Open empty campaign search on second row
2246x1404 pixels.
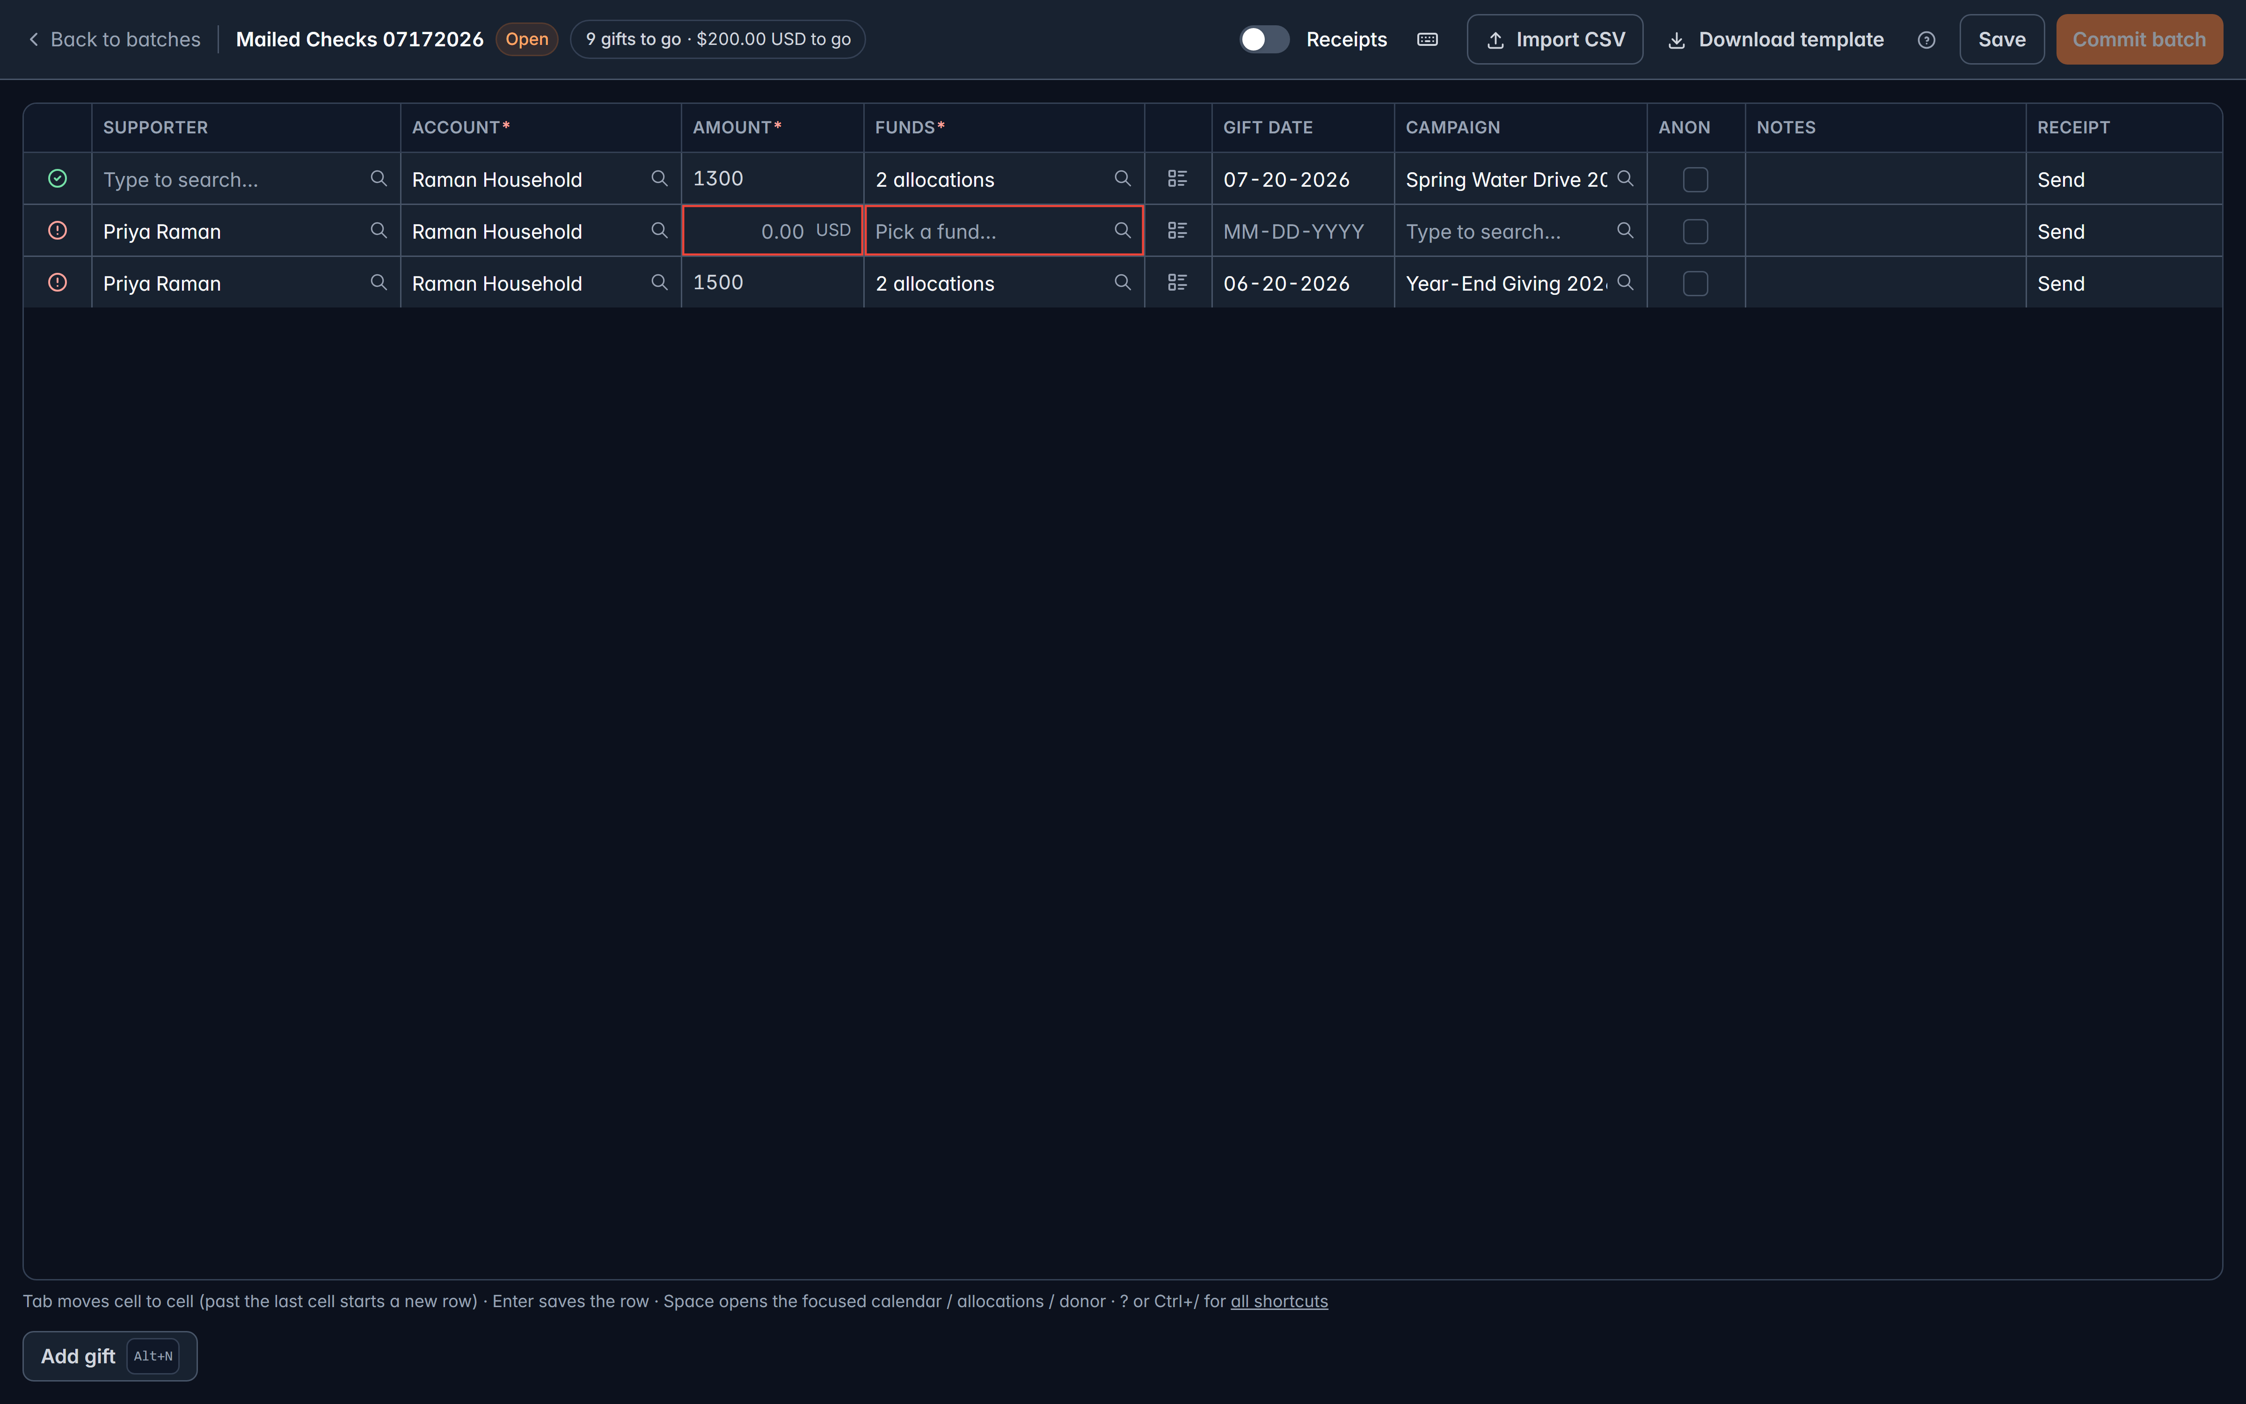(1520, 230)
